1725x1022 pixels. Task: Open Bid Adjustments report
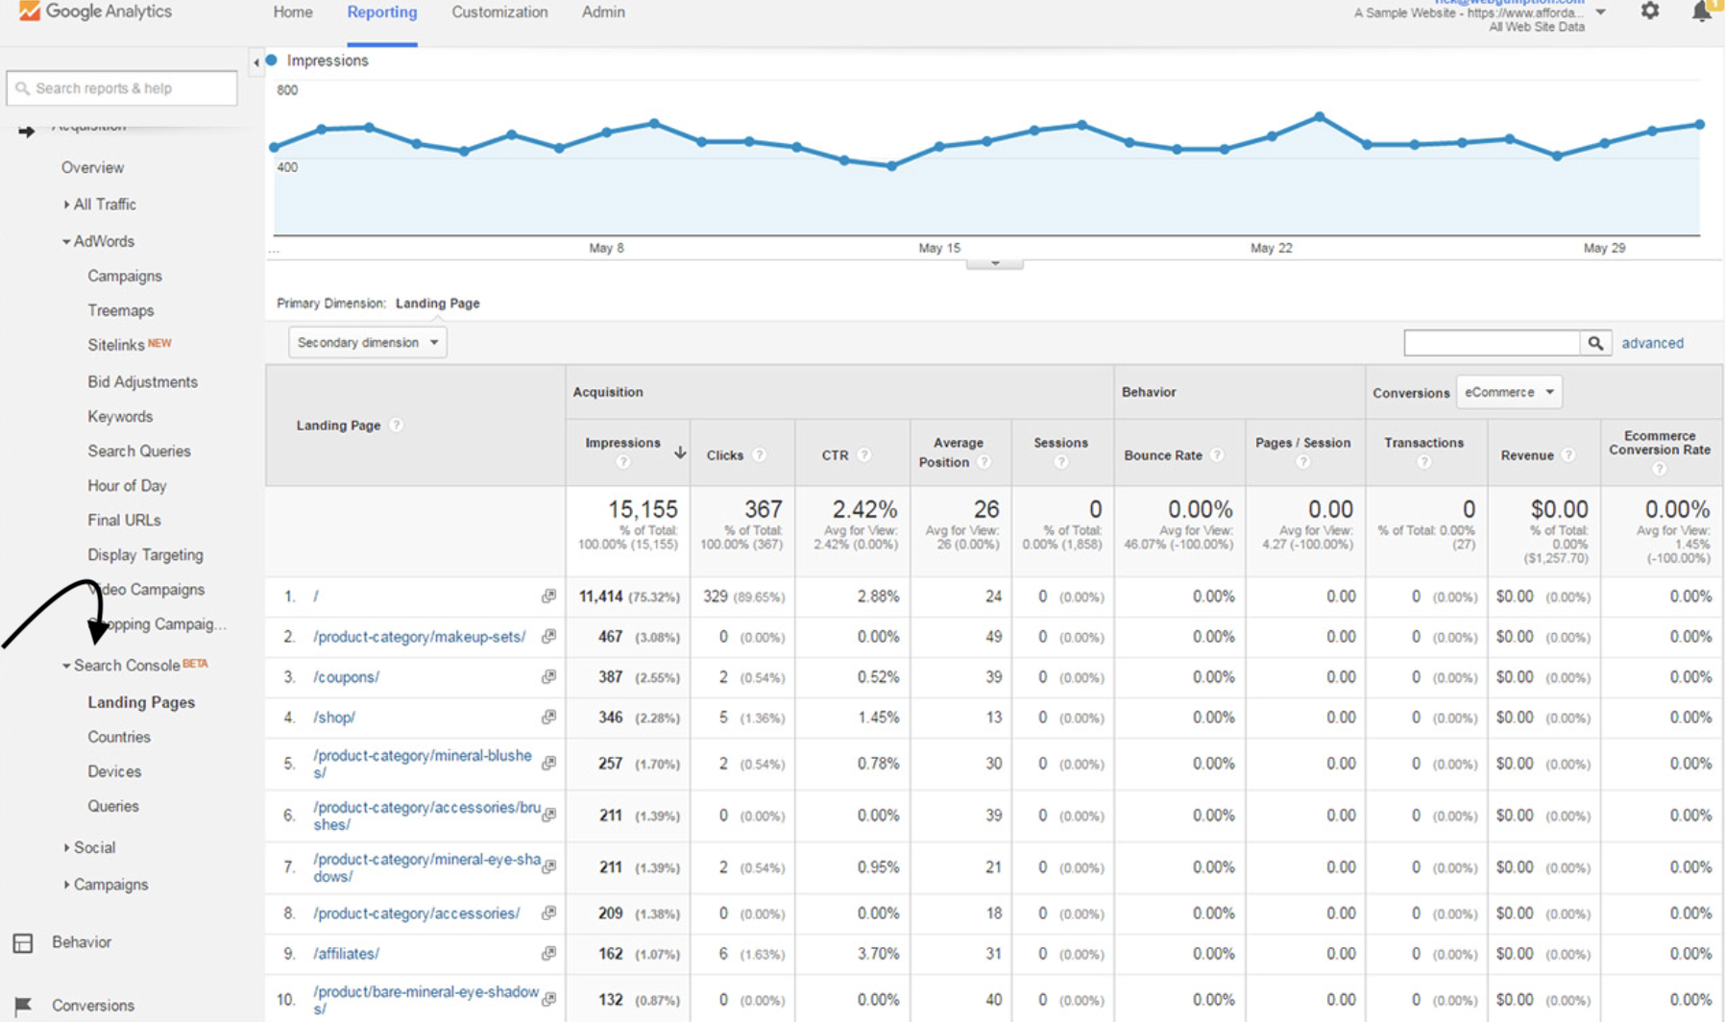142,381
